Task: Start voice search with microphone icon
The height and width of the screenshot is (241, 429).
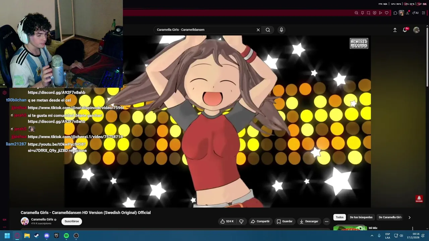Action: click(281, 30)
